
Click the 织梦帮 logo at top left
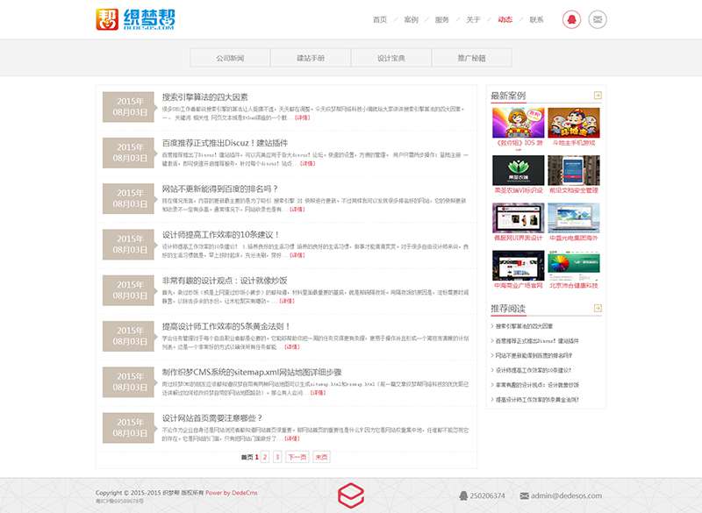(x=135, y=19)
